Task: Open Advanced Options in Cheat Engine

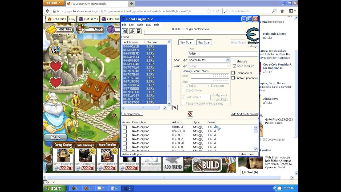Action: 133,154
